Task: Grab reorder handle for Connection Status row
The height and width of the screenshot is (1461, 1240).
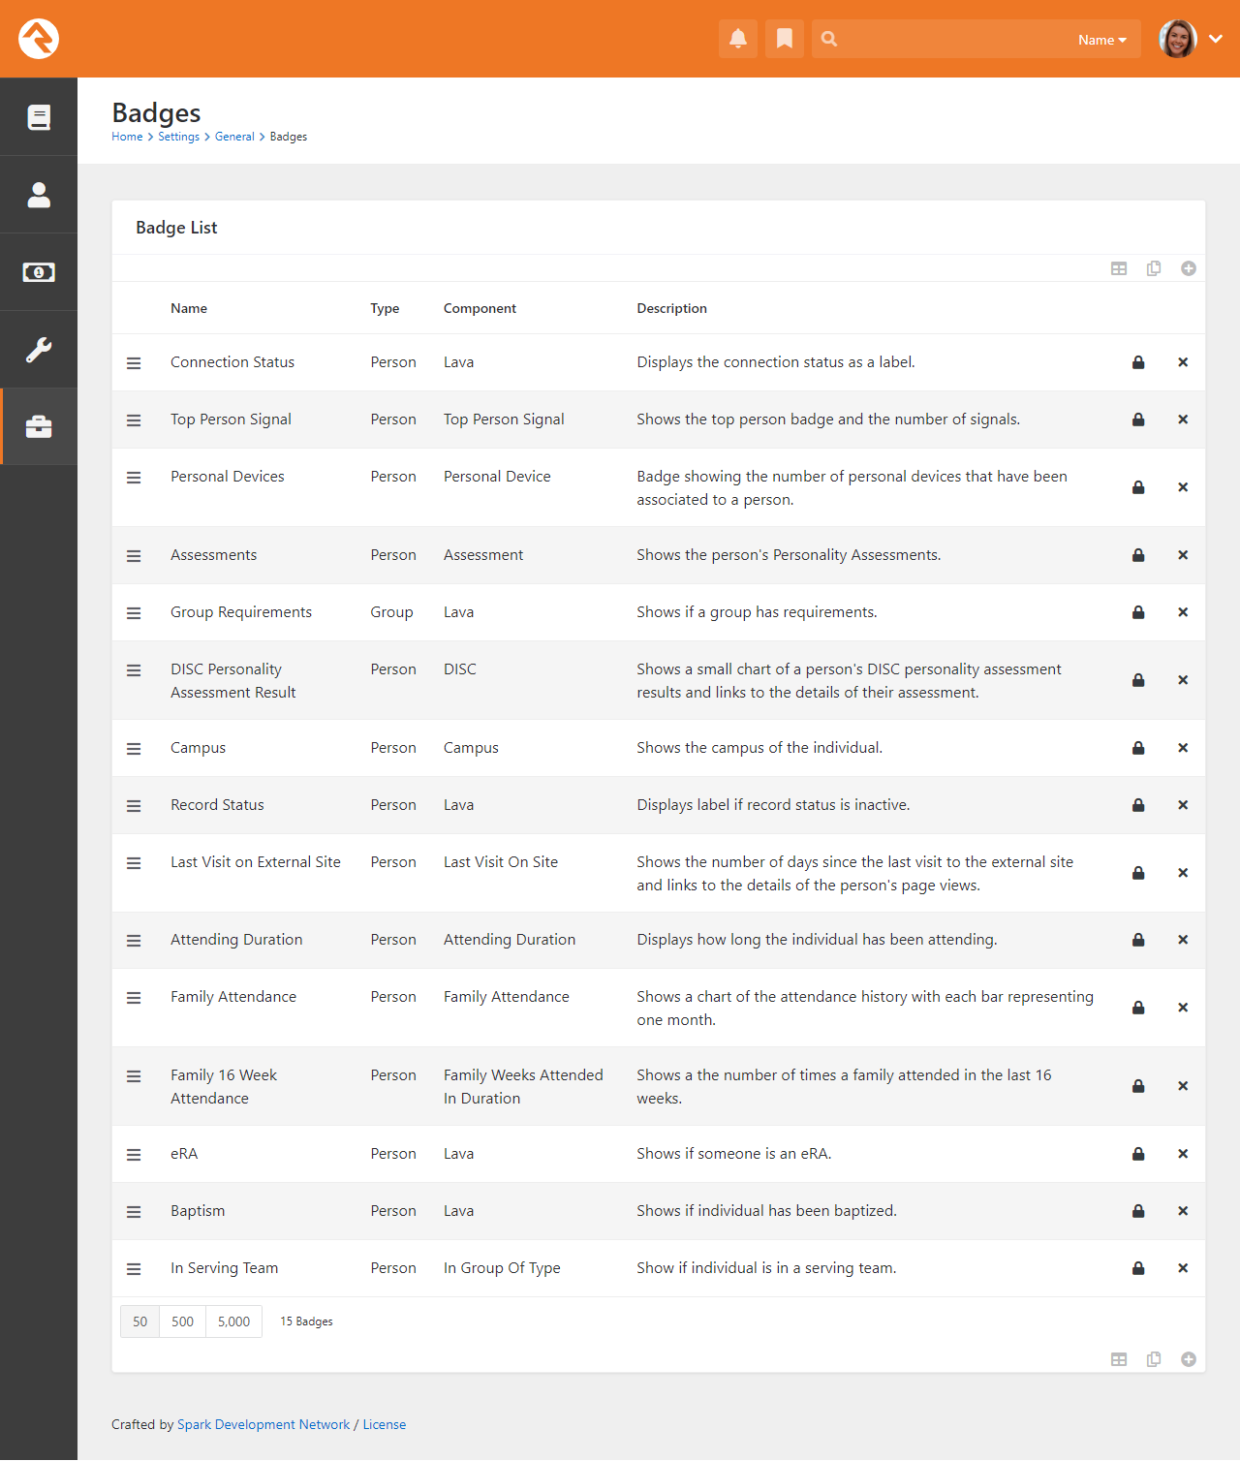Action: 134,363
